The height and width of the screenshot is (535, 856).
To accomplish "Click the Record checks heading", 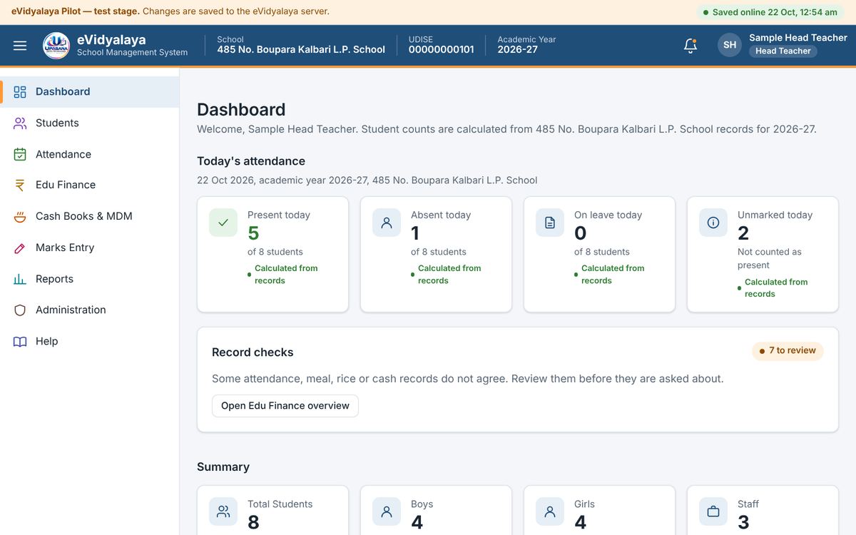I will click(x=253, y=352).
